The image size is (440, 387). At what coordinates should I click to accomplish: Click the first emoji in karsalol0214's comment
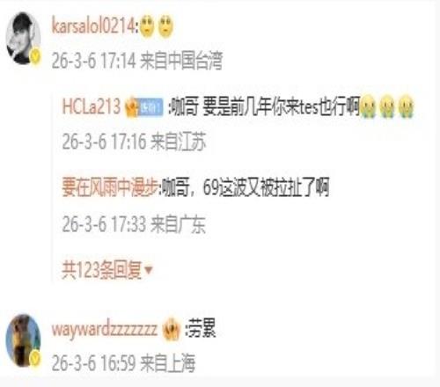click(147, 26)
